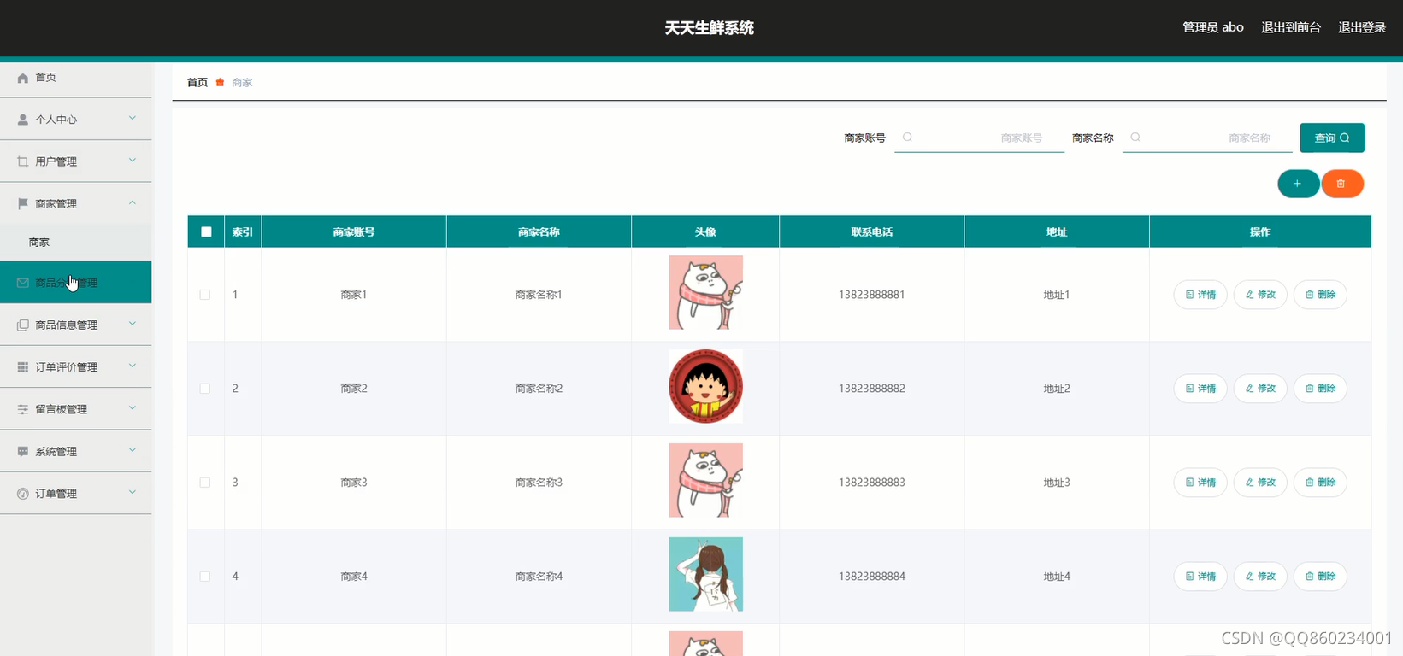Check the row checkbox for 商家2
Screen dimensions: 1403x656
point(205,389)
